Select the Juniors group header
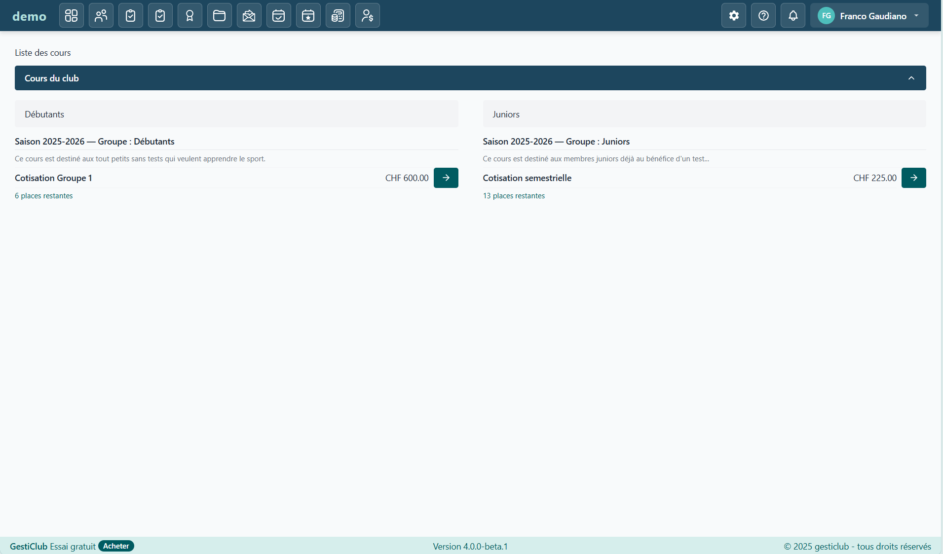The image size is (943, 554). point(704,114)
